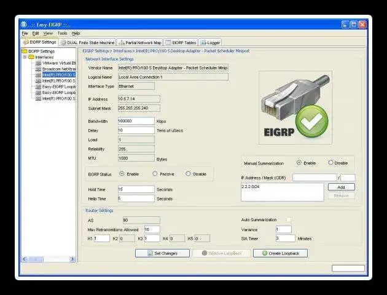Click the Load field
Viewport: 387px width, 295px height.
point(136,140)
